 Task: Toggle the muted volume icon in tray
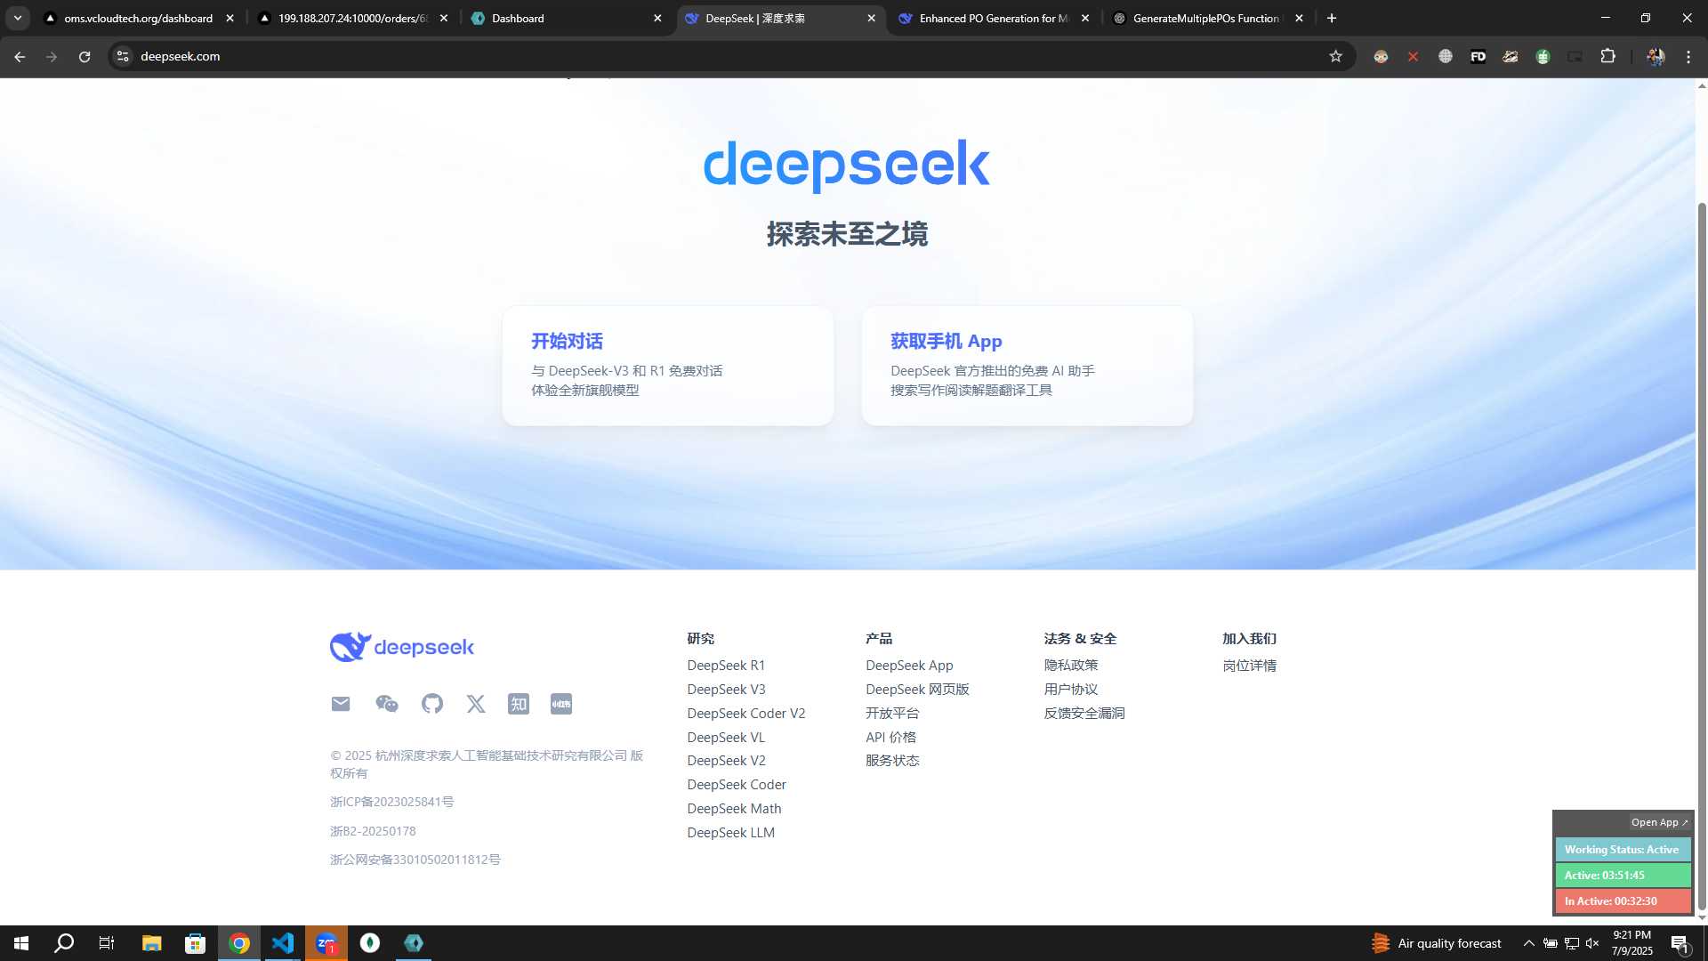pos(1592,943)
